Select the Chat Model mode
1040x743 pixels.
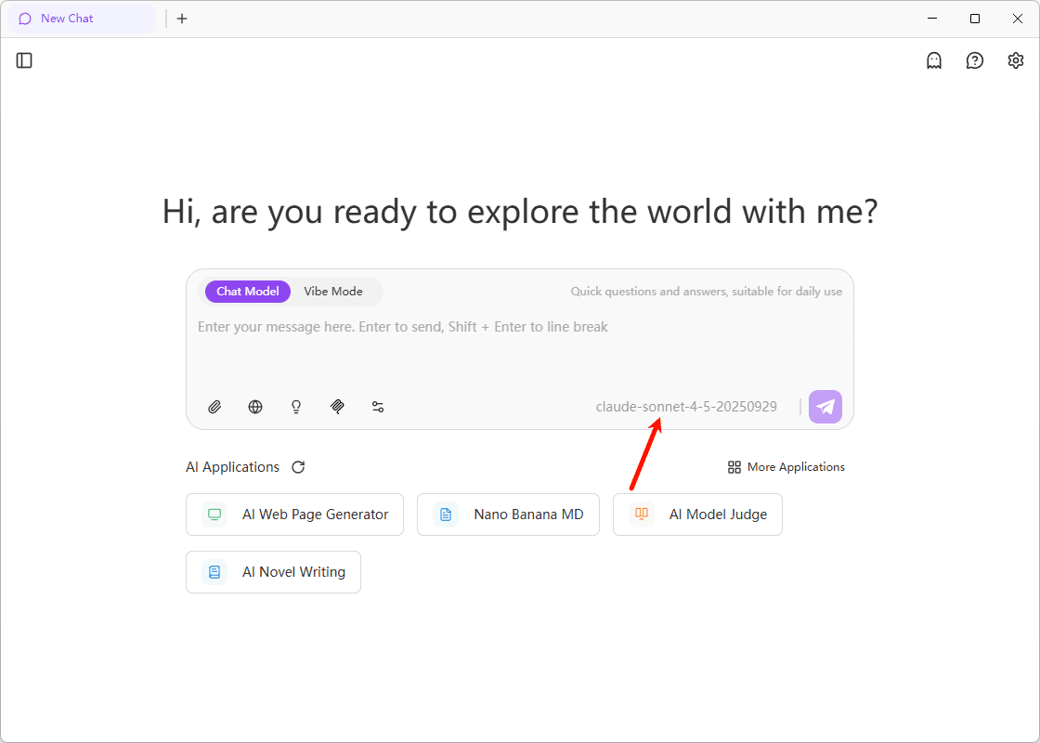248,292
